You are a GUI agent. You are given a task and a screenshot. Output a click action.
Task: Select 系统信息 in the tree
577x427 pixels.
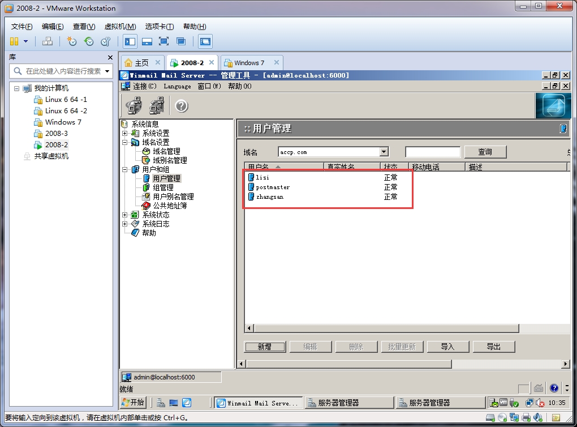click(145, 124)
